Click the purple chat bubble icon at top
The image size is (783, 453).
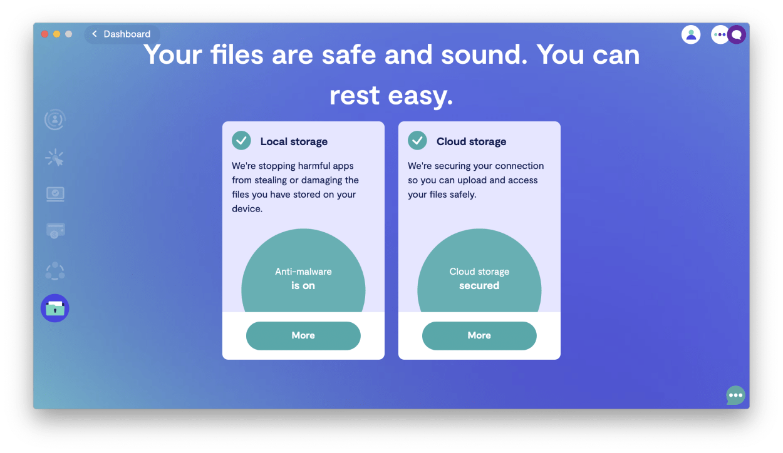(x=737, y=34)
